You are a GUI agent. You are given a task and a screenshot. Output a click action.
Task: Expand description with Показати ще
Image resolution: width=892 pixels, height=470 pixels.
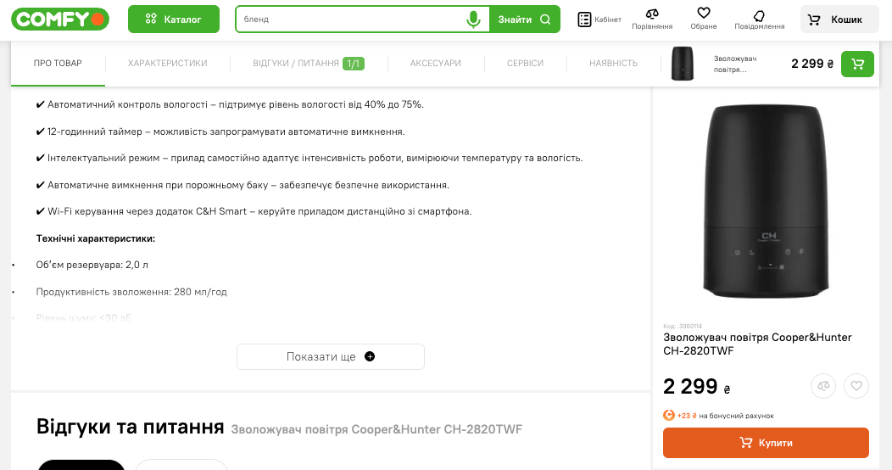(331, 357)
